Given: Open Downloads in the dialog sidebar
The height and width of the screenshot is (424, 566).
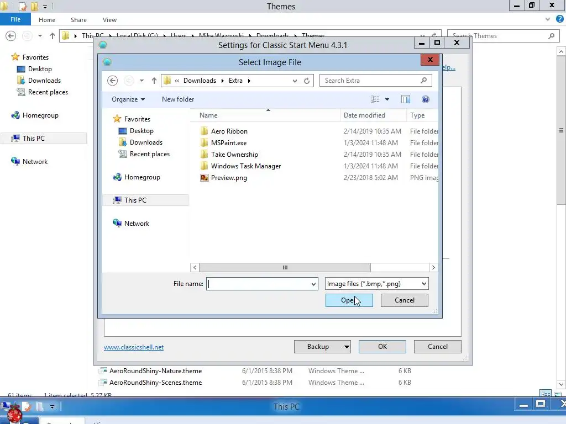Looking at the screenshot, I should point(146,142).
